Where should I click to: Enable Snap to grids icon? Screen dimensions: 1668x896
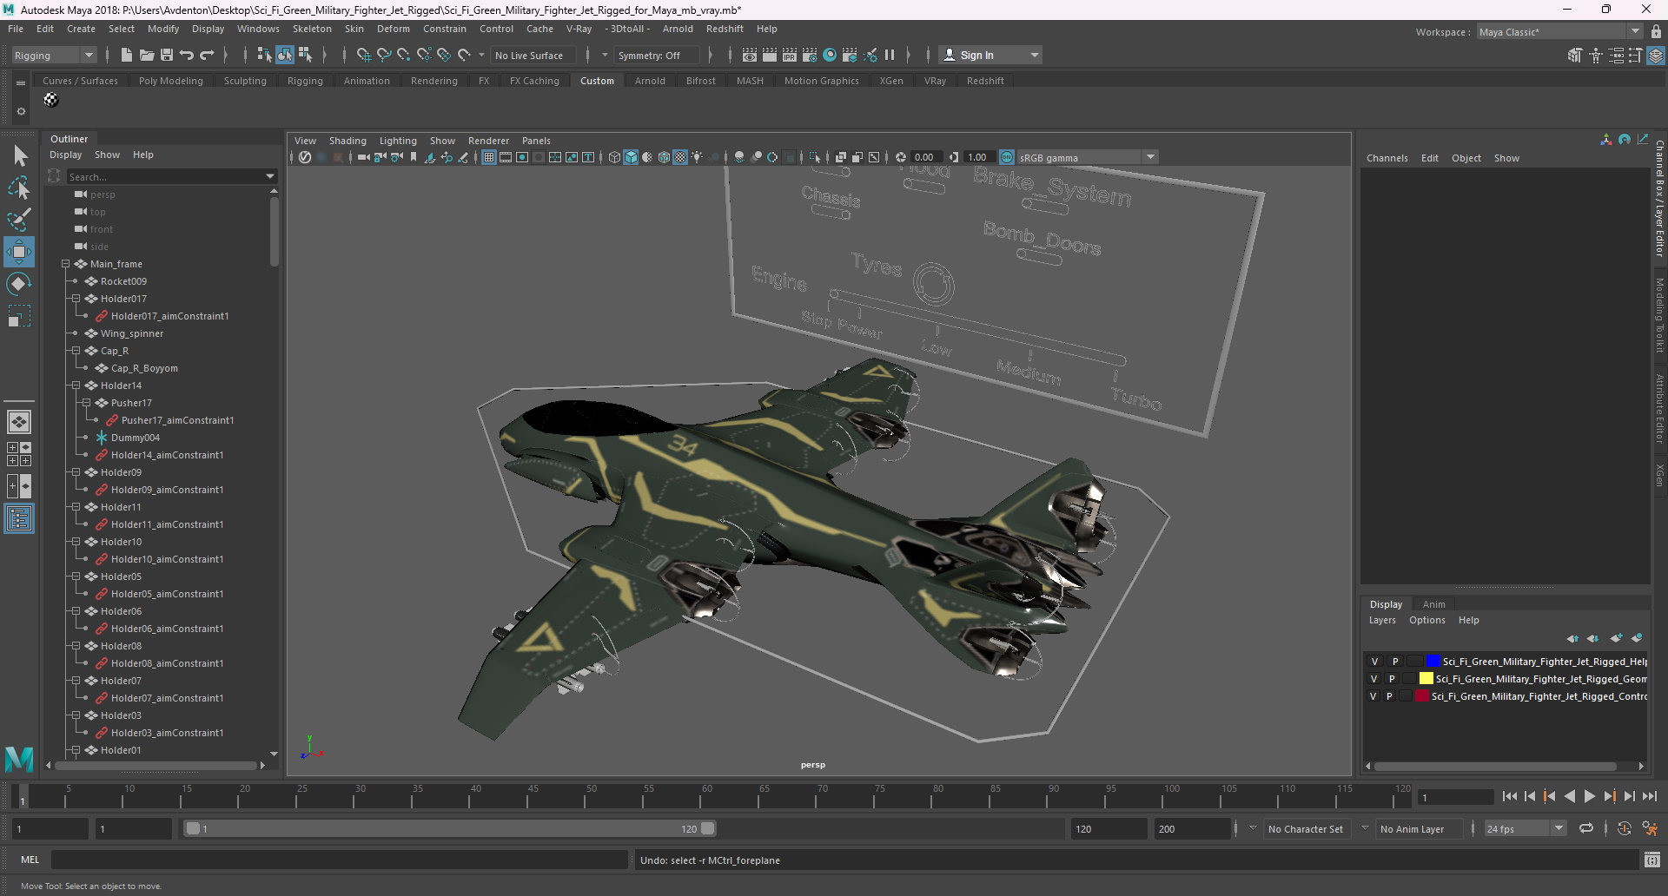(x=363, y=55)
